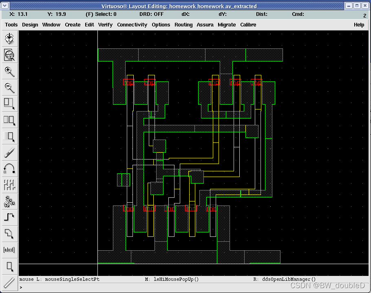This screenshot has height=293, width=371.
Task: Open the window menu button in title bar
Action: click(5, 6)
